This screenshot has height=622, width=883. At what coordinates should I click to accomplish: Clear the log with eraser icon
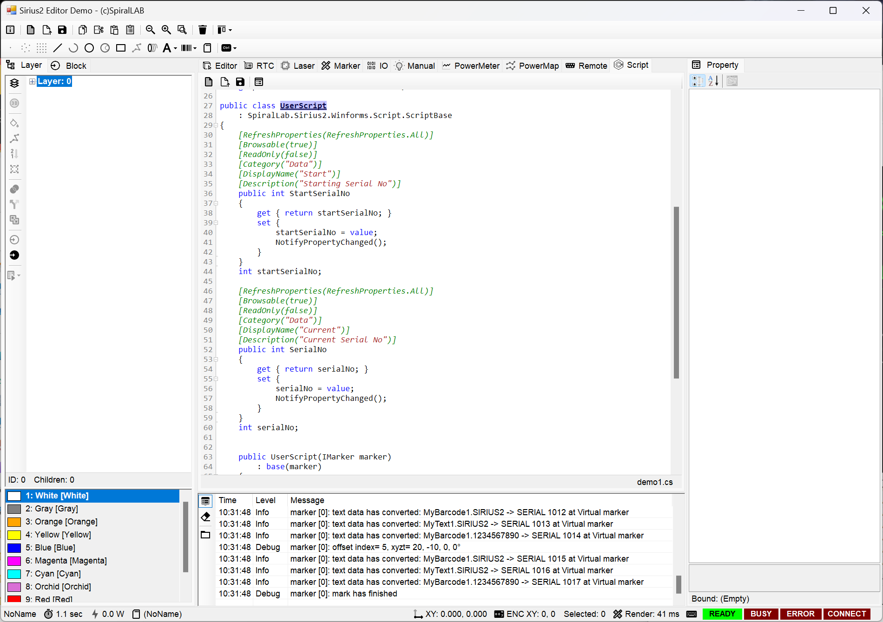click(x=205, y=517)
